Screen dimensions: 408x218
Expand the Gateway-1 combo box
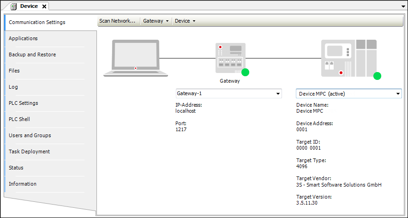coord(278,94)
